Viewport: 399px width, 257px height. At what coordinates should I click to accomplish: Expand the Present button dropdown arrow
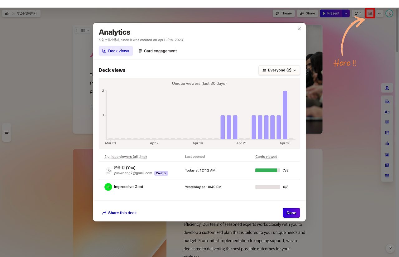pos(346,13)
